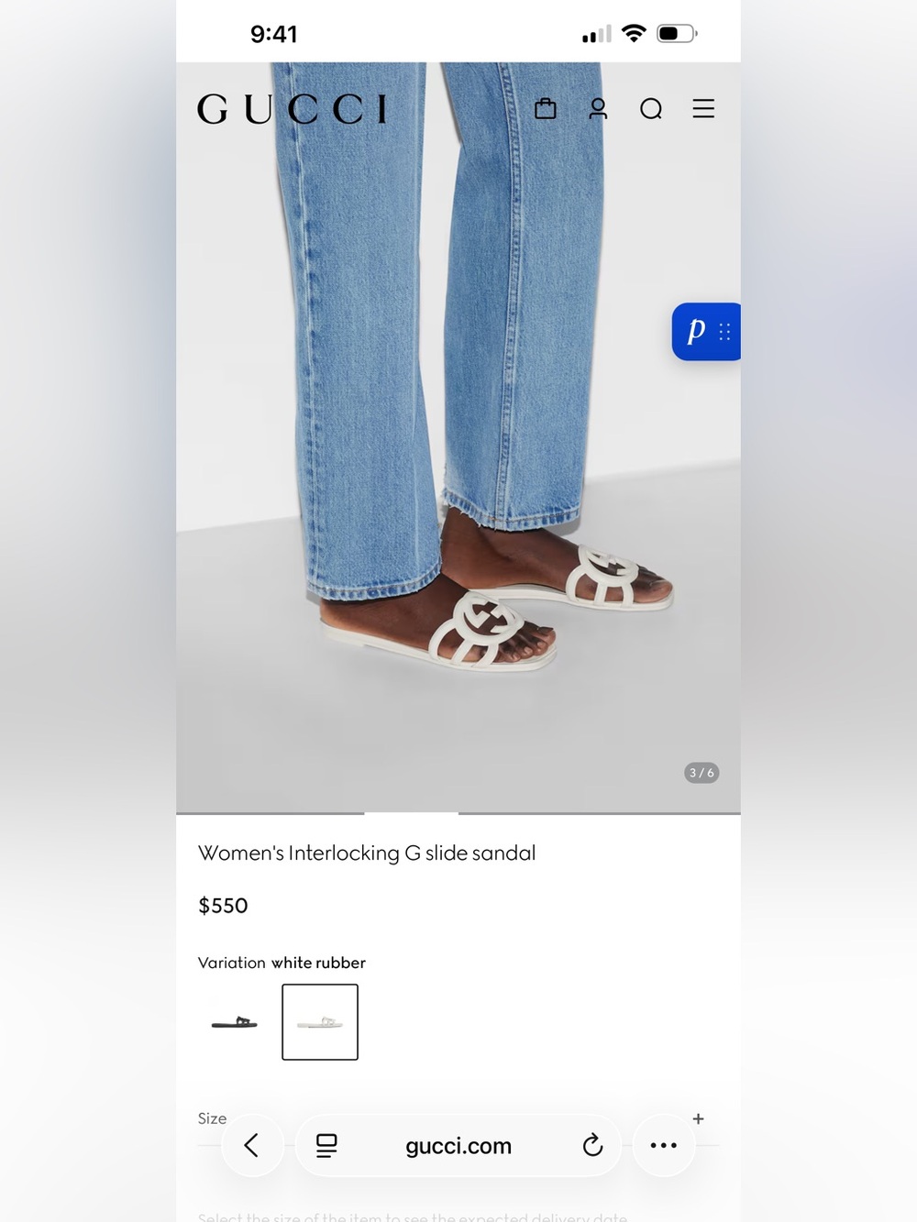
Task: Tap the gucci.com address field
Action: pos(458,1145)
